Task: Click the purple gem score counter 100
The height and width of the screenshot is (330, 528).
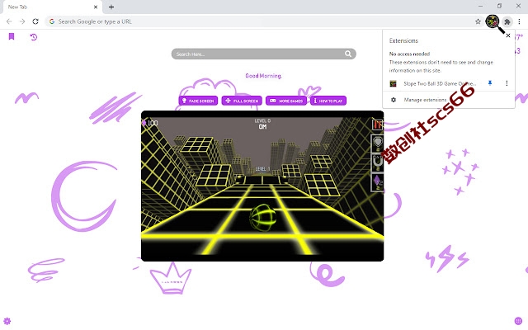Action: point(150,123)
